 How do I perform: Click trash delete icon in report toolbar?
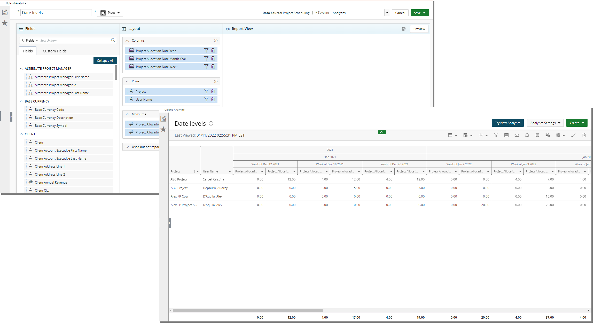pos(584,135)
